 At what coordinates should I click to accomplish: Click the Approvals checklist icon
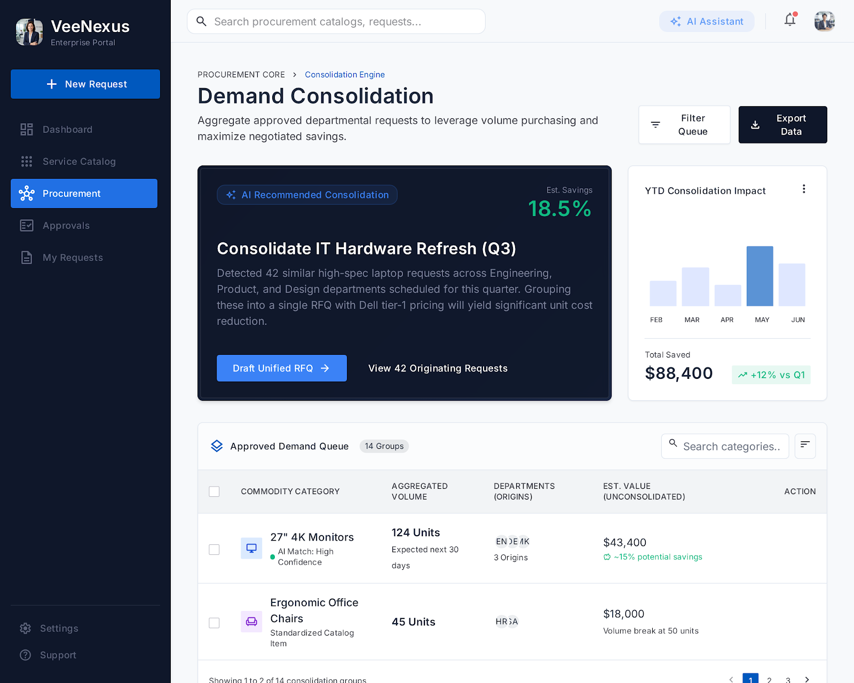(27, 225)
